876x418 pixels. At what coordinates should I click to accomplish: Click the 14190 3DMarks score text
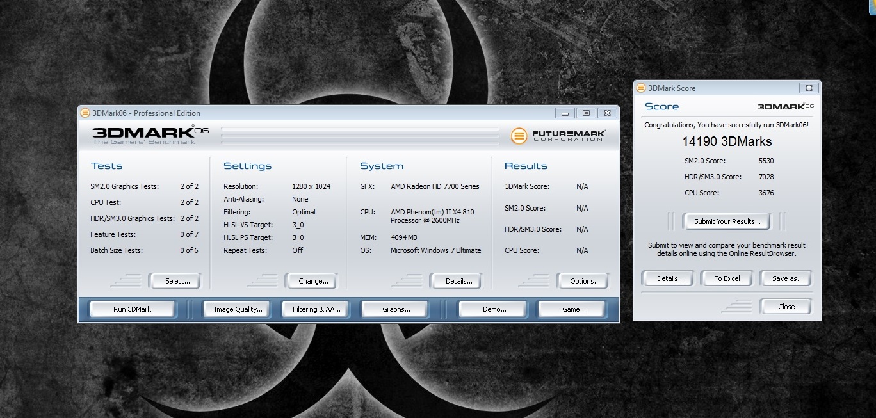coord(727,142)
